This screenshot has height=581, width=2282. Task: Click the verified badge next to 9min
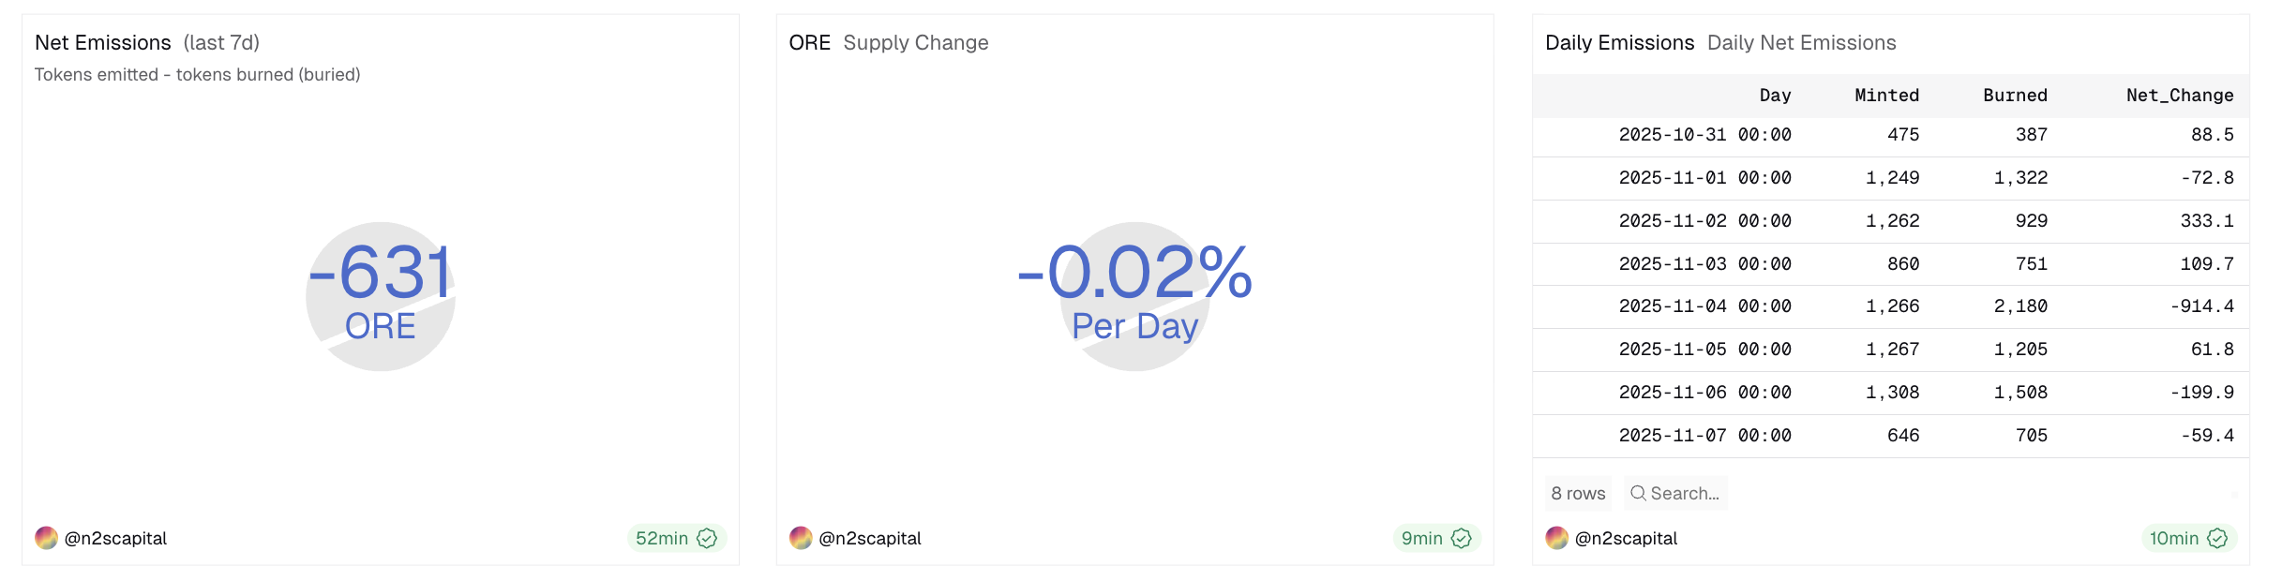coord(1463,538)
